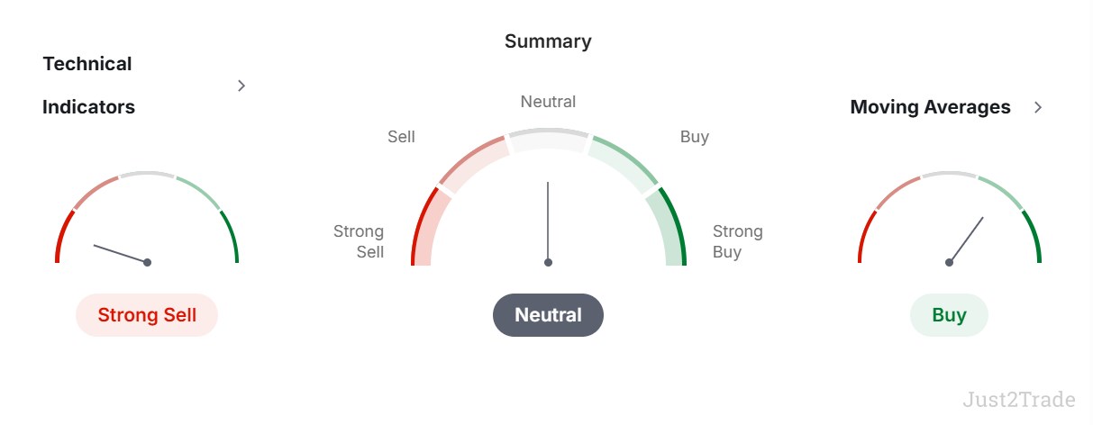Click the Technical Indicators gauge needle
1093x425 pixels.
121,253
